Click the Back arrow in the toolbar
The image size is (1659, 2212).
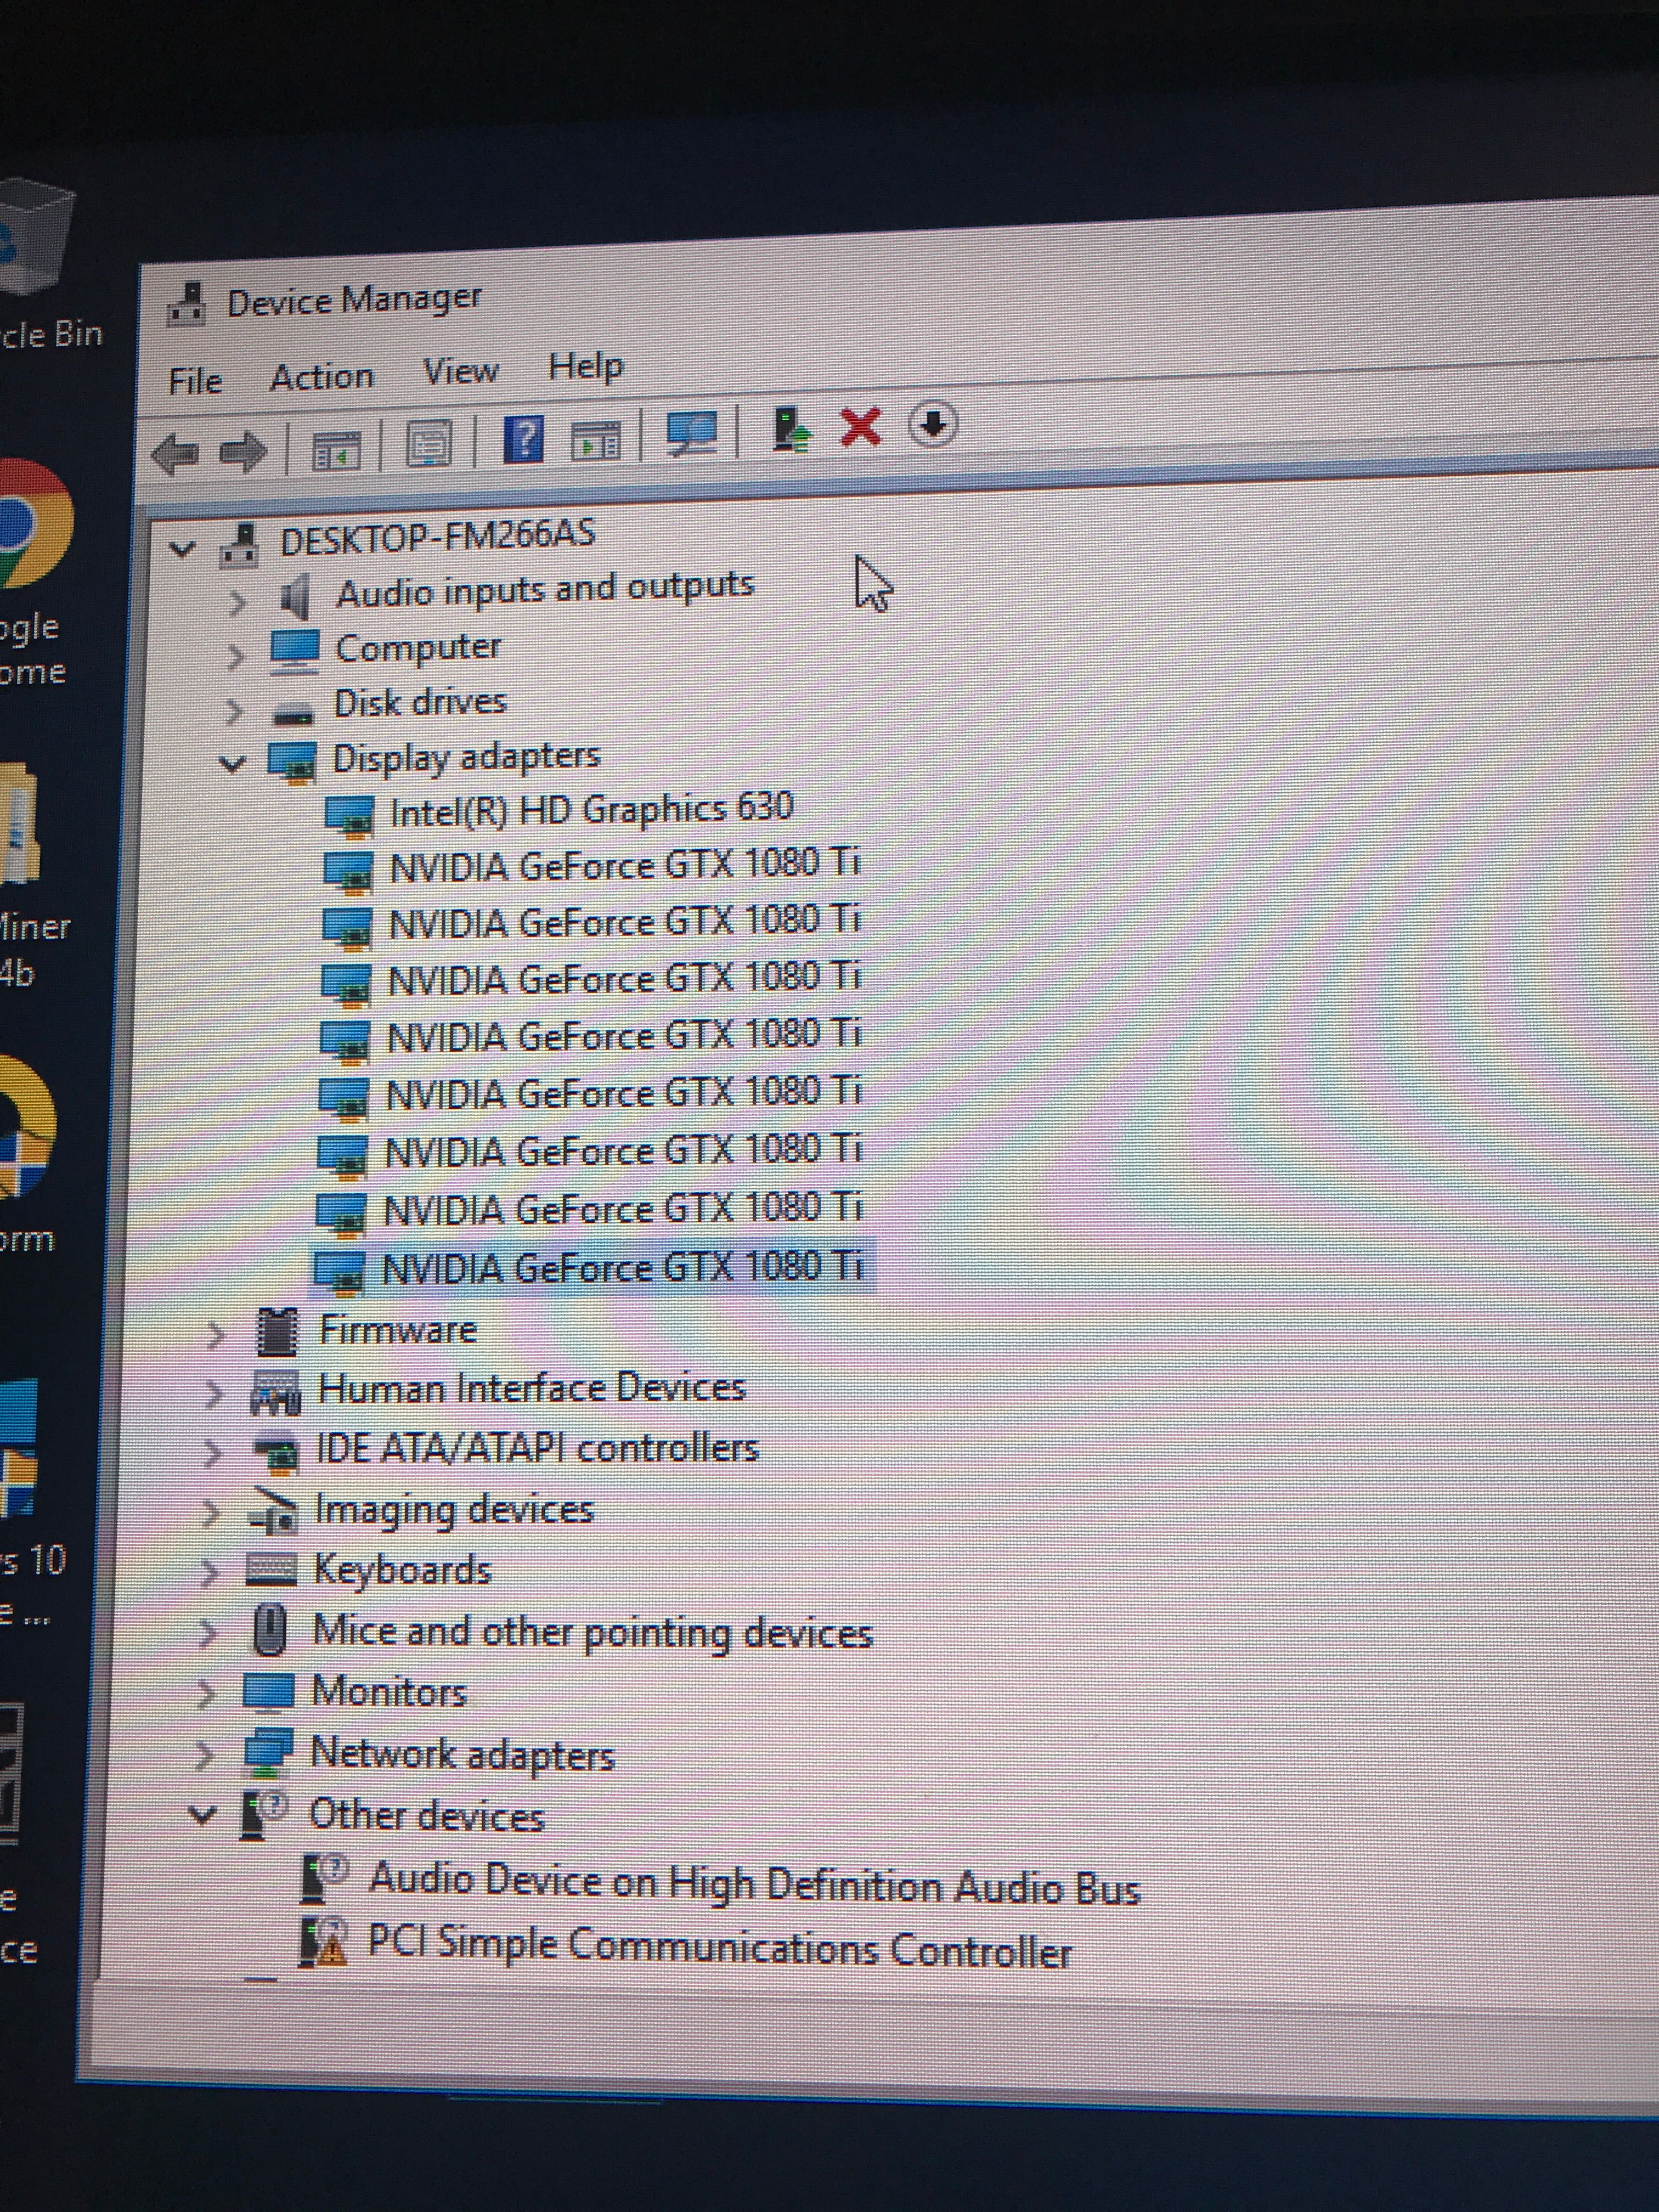[x=176, y=455]
